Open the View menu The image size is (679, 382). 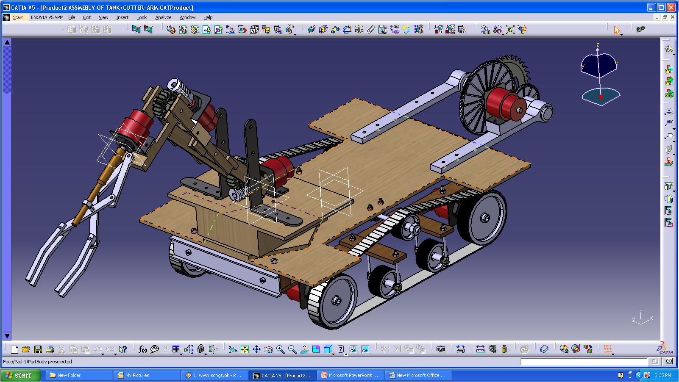[103, 17]
